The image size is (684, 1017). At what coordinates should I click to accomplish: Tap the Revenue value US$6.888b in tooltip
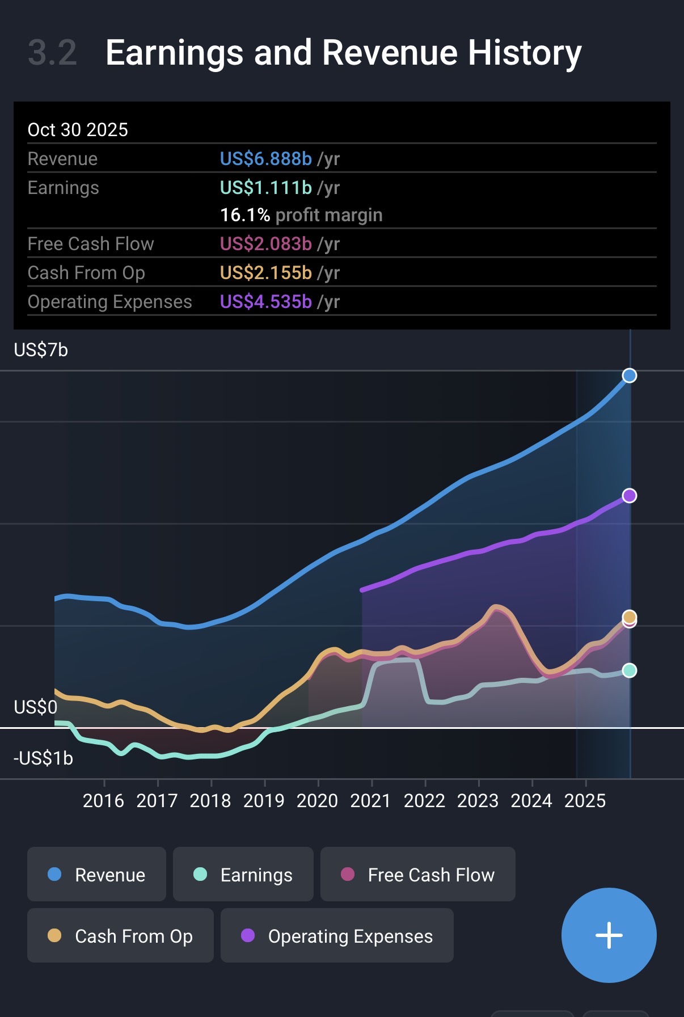click(265, 159)
